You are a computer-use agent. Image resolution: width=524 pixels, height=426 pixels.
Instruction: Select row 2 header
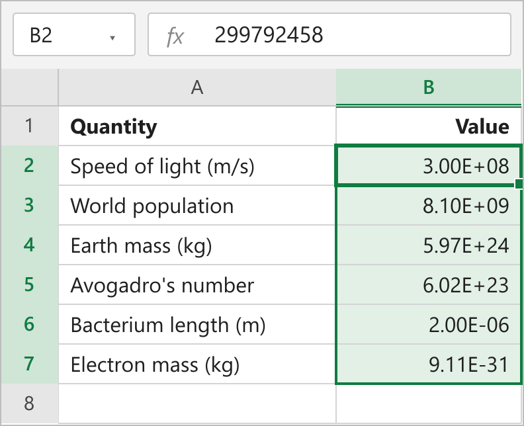point(29,165)
